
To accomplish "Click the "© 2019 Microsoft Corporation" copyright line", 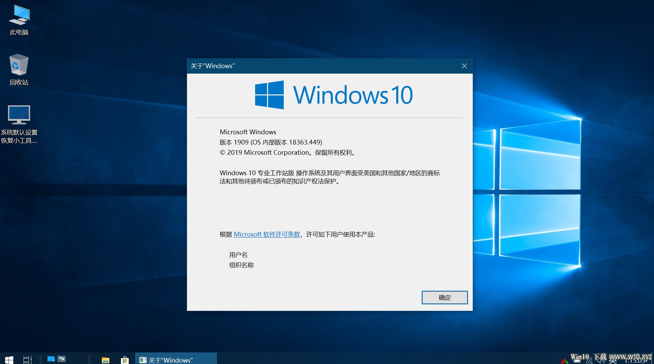I will click(x=288, y=153).
